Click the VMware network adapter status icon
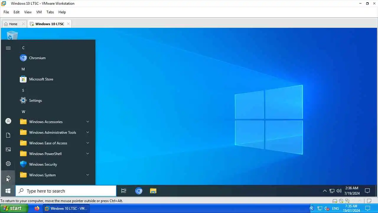Viewport: 378px width, 213px height. 347,201
